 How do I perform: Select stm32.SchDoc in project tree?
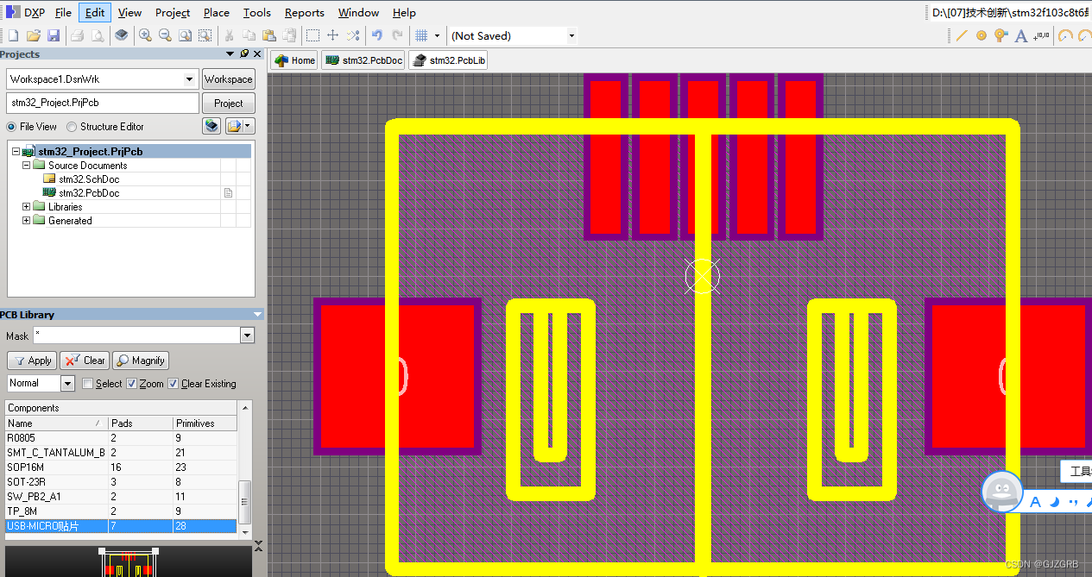coord(89,179)
